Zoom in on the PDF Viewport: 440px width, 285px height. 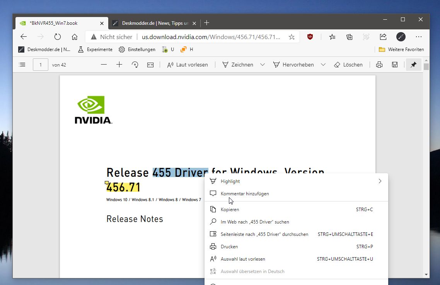point(119,65)
